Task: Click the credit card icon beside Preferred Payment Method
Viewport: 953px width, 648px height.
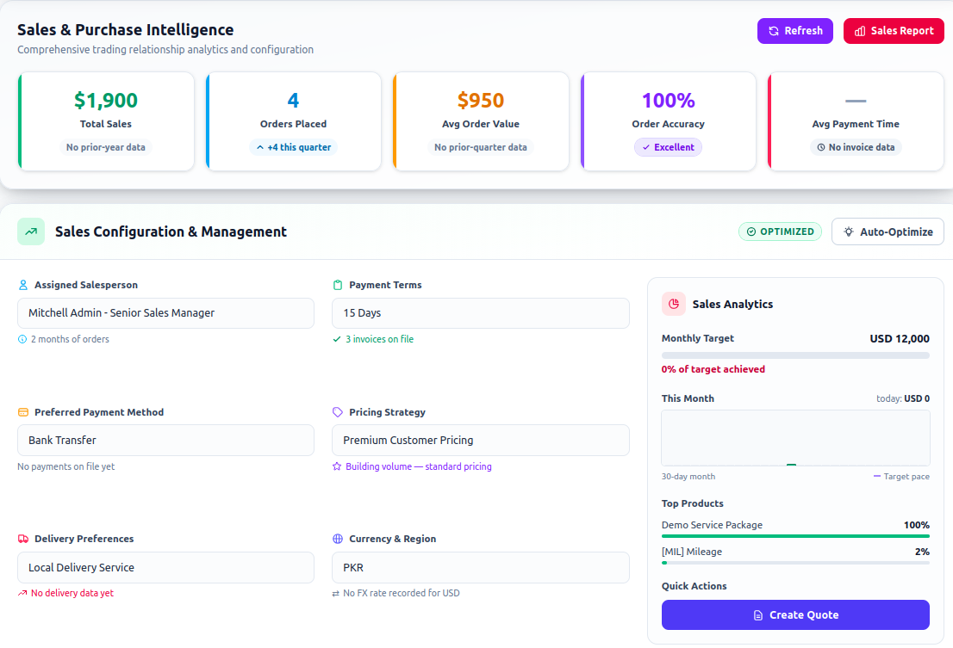Action: (x=23, y=412)
